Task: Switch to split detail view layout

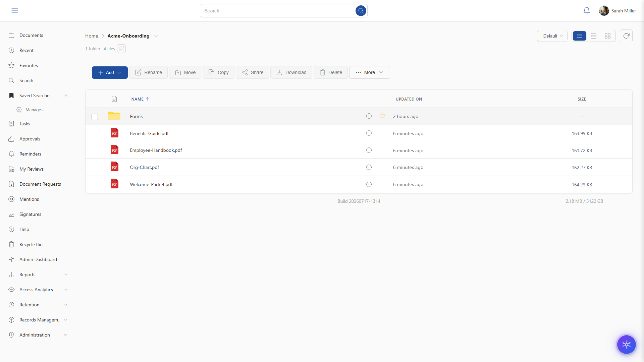Action: click(x=593, y=36)
